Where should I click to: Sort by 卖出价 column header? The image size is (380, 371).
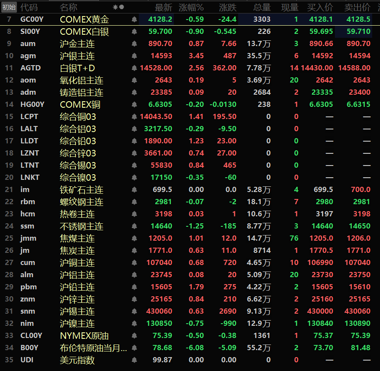point(357,7)
